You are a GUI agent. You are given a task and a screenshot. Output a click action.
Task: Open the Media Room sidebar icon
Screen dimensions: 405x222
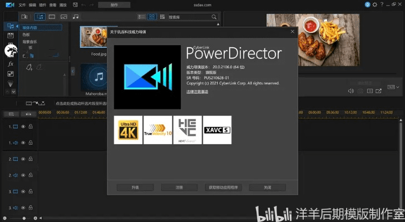tap(11, 26)
